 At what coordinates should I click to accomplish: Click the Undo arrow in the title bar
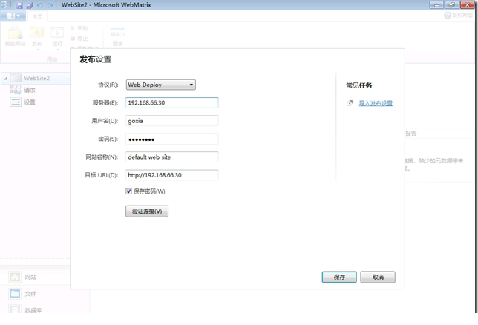pyautogui.click(x=39, y=5)
